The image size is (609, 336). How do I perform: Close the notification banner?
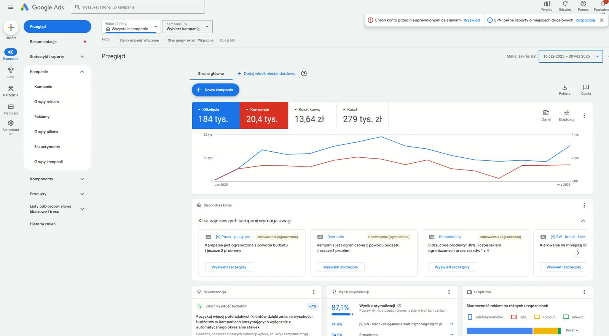(x=601, y=20)
